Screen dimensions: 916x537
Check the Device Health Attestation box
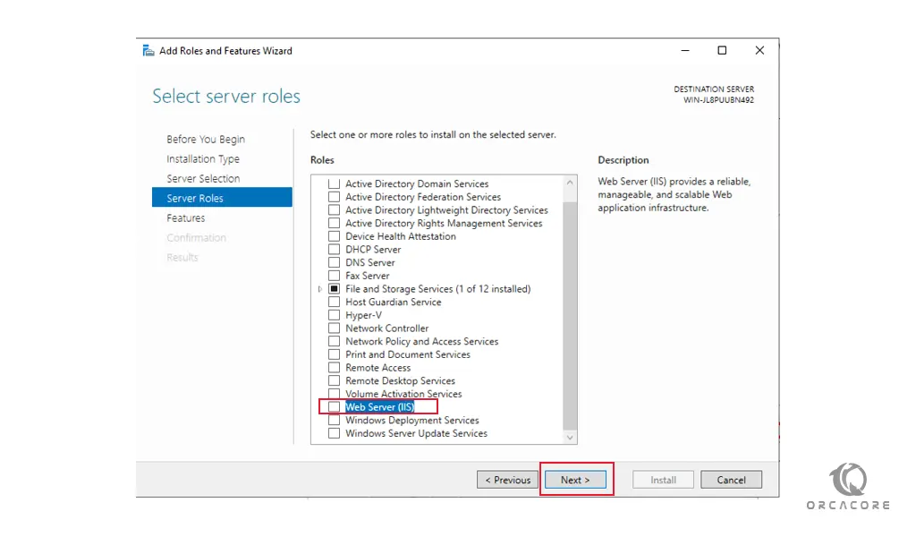334,236
